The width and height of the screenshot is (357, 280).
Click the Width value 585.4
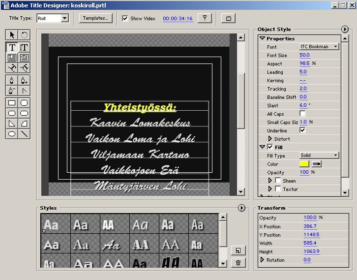(x=310, y=243)
